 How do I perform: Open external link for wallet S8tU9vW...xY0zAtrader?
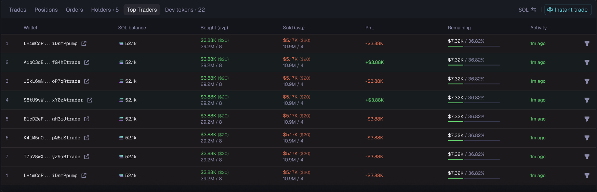(90, 100)
